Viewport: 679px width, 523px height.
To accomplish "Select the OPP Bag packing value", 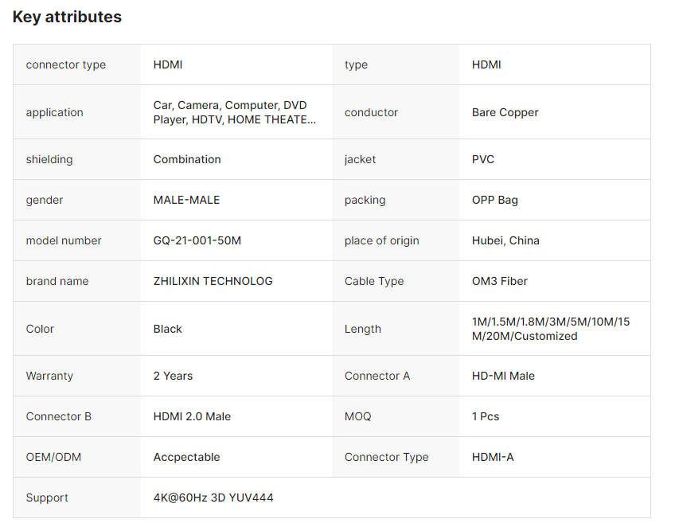I will 494,200.
